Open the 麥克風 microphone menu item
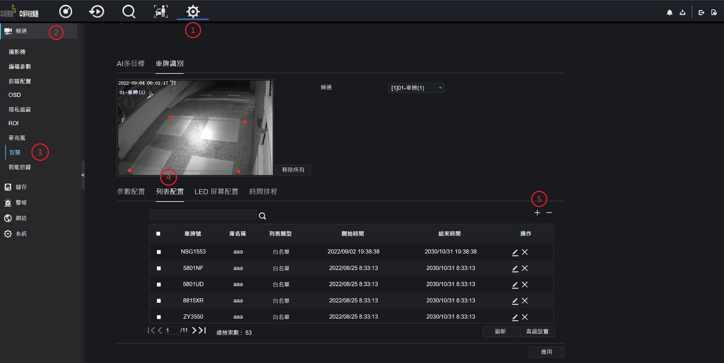The height and width of the screenshot is (363, 724). pyautogui.click(x=17, y=138)
